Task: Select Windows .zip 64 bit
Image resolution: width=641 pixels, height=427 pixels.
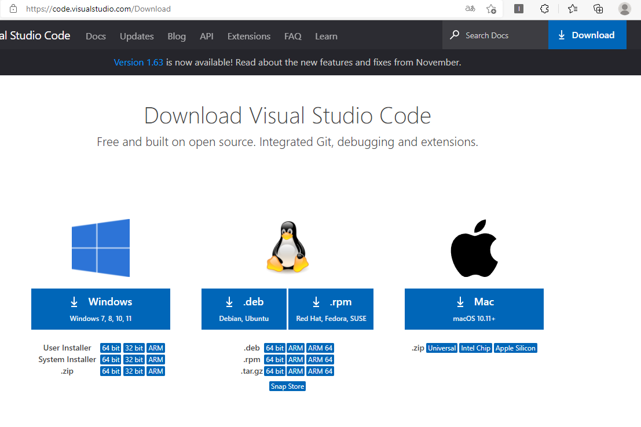Action: pos(111,371)
